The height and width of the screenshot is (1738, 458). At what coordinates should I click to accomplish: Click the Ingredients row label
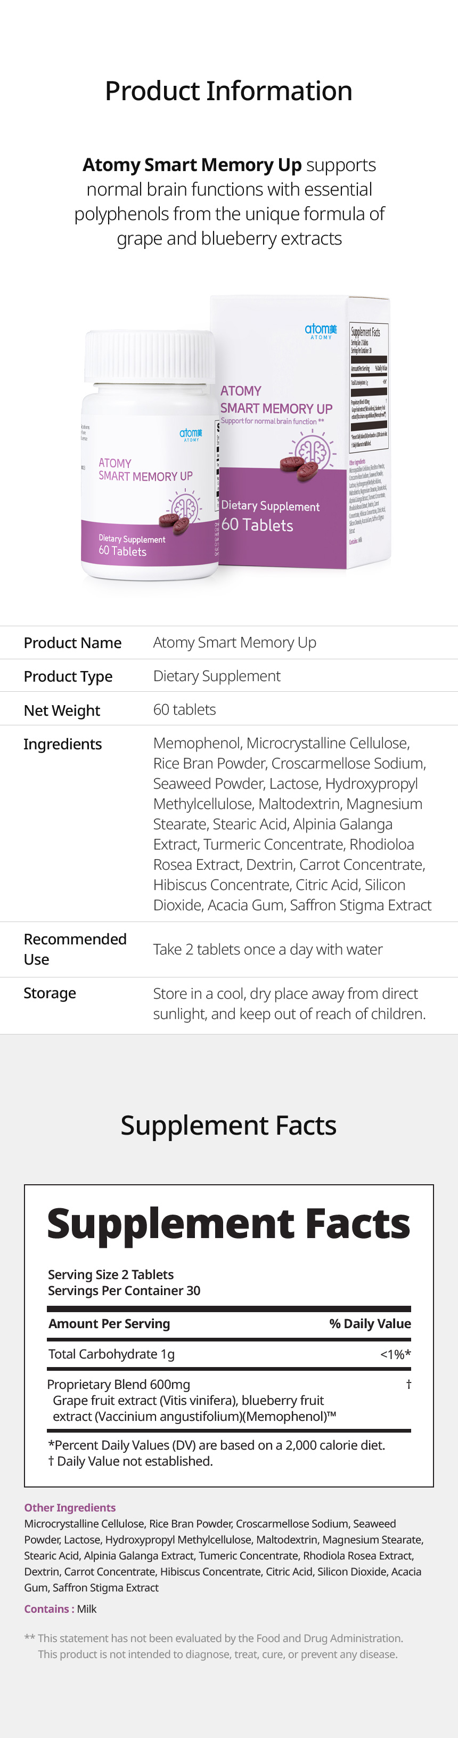(x=63, y=744)
